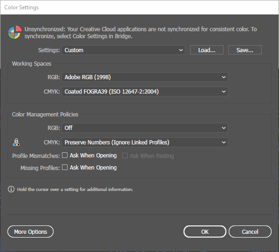Toggle the Ask When Pasting checkbox
The image size is (279, 252).
pyautogui.click(x=125, y=156)
